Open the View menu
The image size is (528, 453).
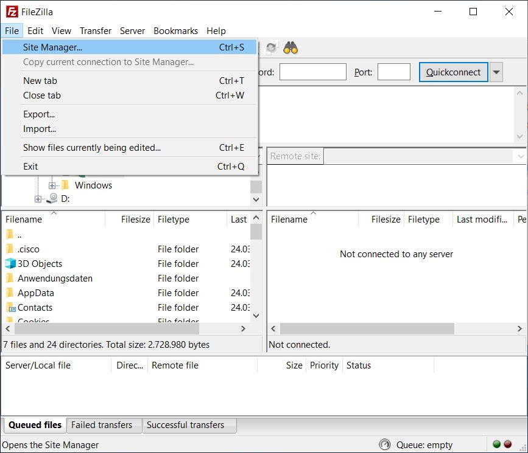click(x=62, y=31)
